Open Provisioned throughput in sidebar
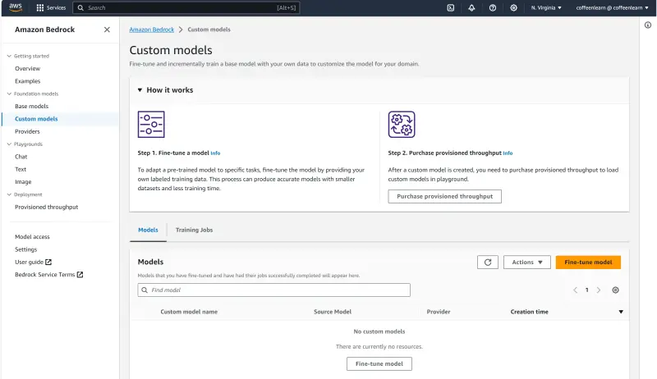The width and height of the screenshot is (657, 379). [46, 207]
